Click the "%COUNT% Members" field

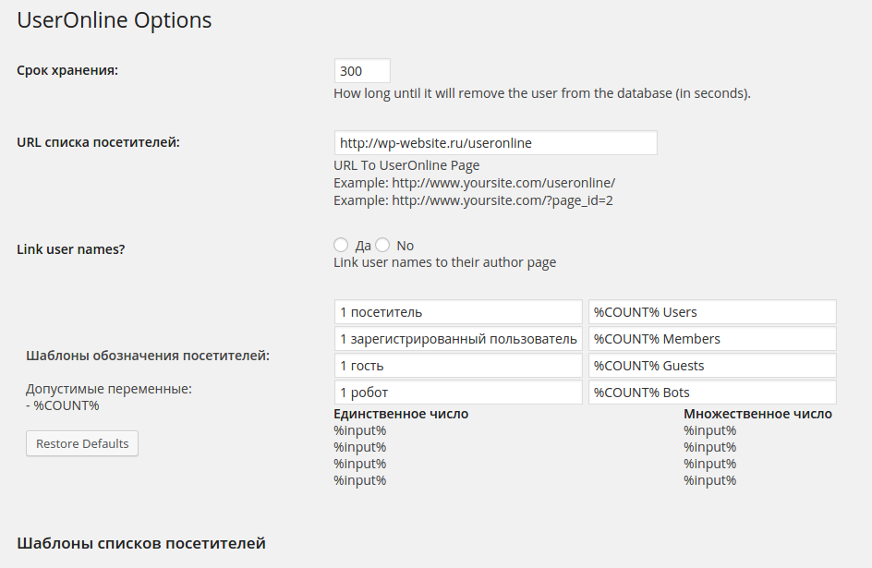711,339
